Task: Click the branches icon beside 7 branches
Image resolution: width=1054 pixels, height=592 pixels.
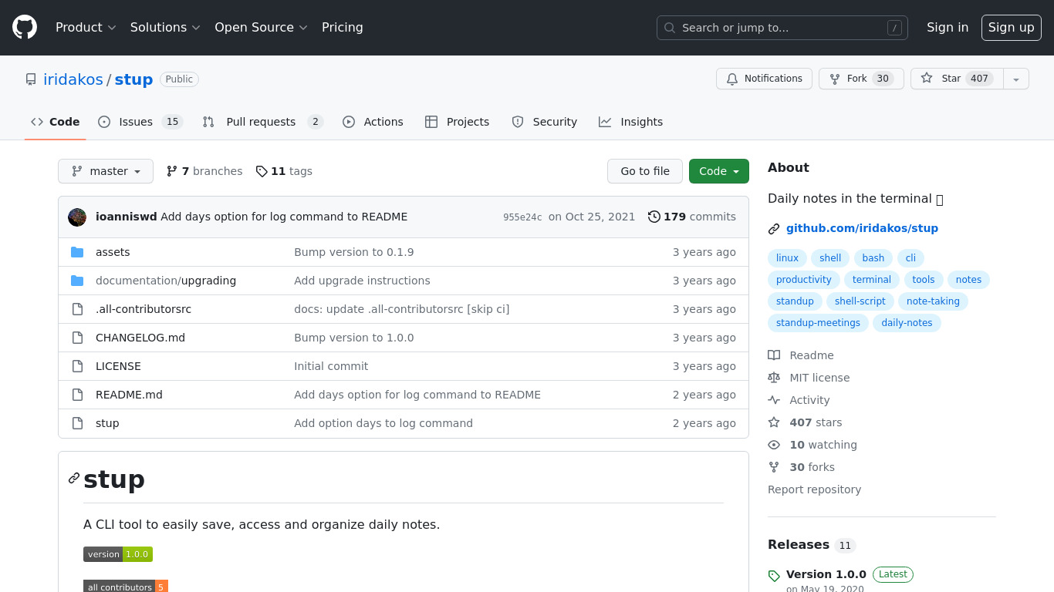Action: coord(171,171)
